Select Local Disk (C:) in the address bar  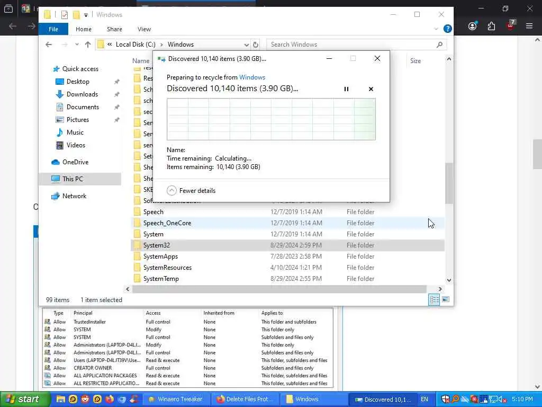[135, 45]
